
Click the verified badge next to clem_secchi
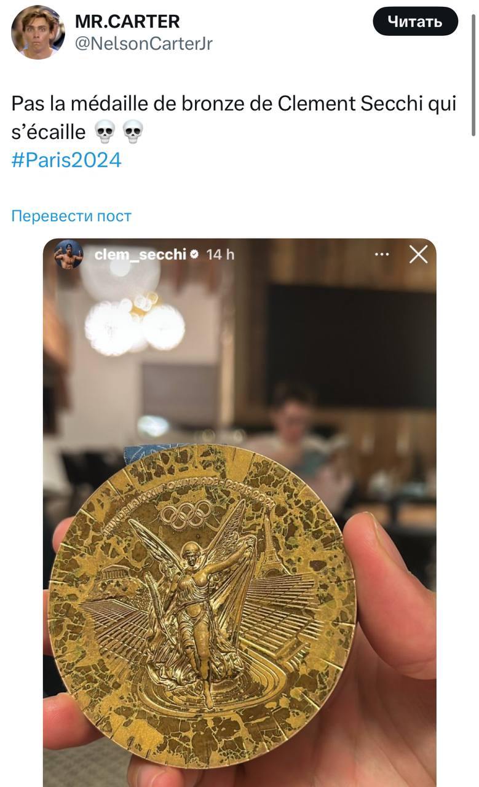pos(194,255)
